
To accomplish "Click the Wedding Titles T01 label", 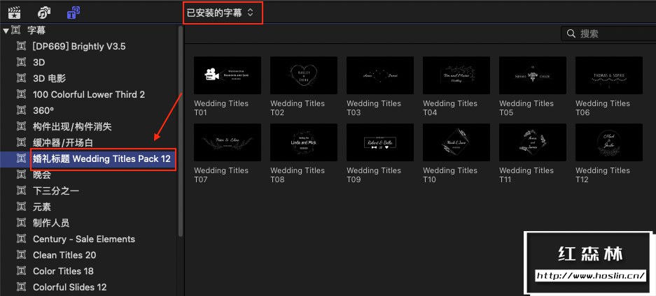I will pos(221,108).
